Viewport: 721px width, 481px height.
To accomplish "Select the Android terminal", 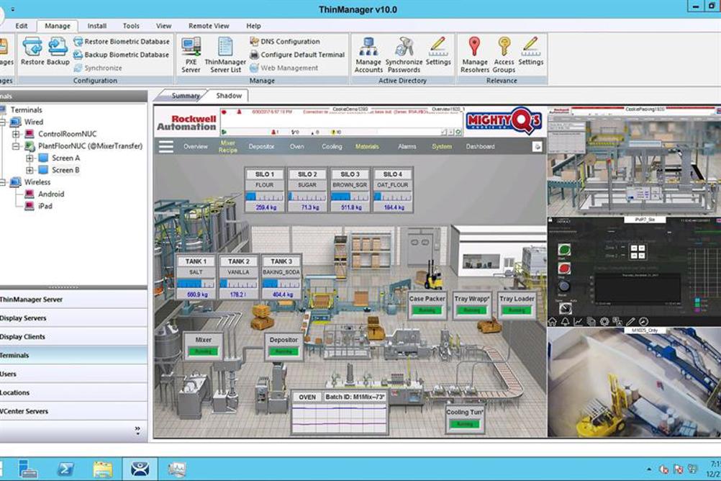I will [51, 194].
